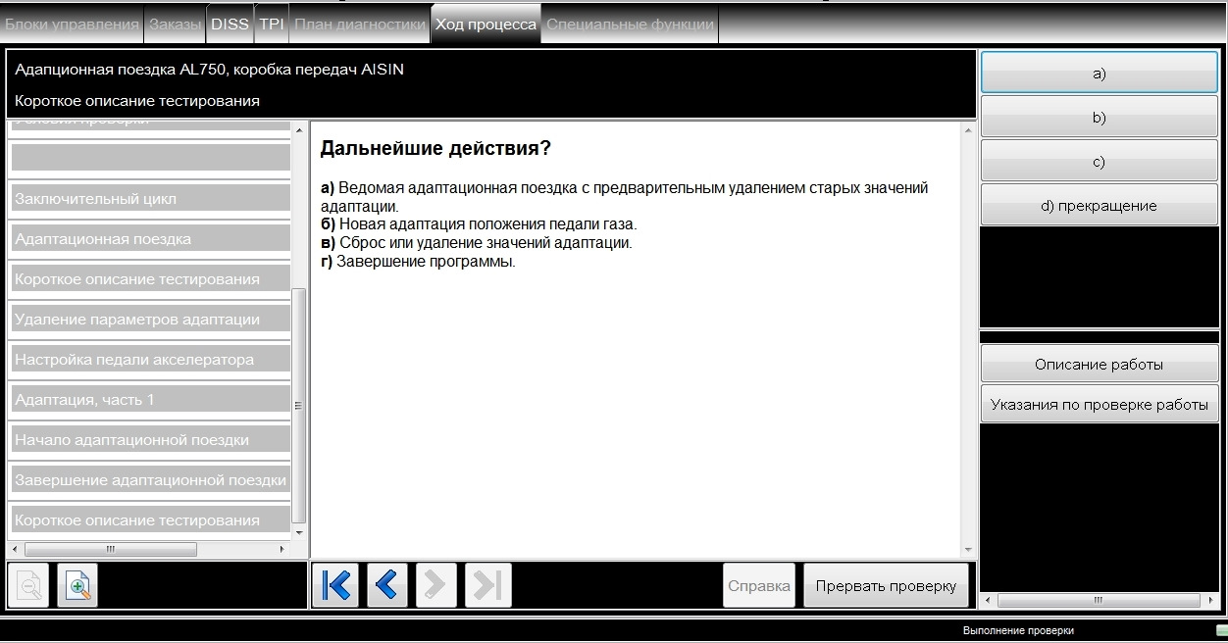Select Удаление параметров адаптации step

[150, 319]
